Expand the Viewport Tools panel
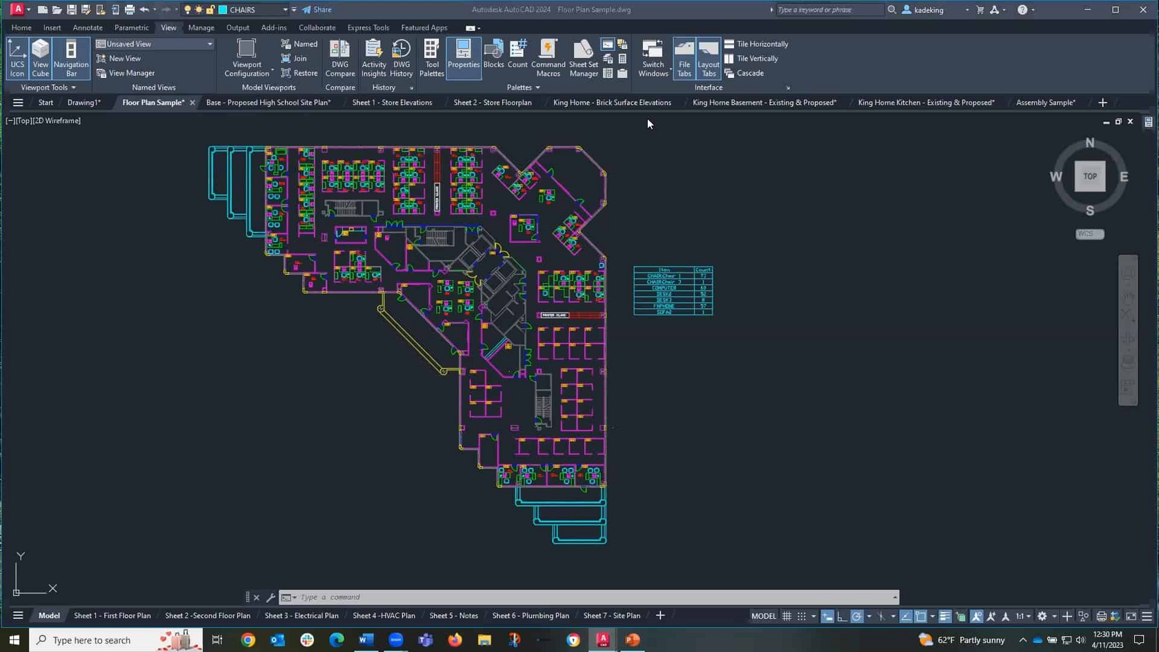 click(48, 88)
